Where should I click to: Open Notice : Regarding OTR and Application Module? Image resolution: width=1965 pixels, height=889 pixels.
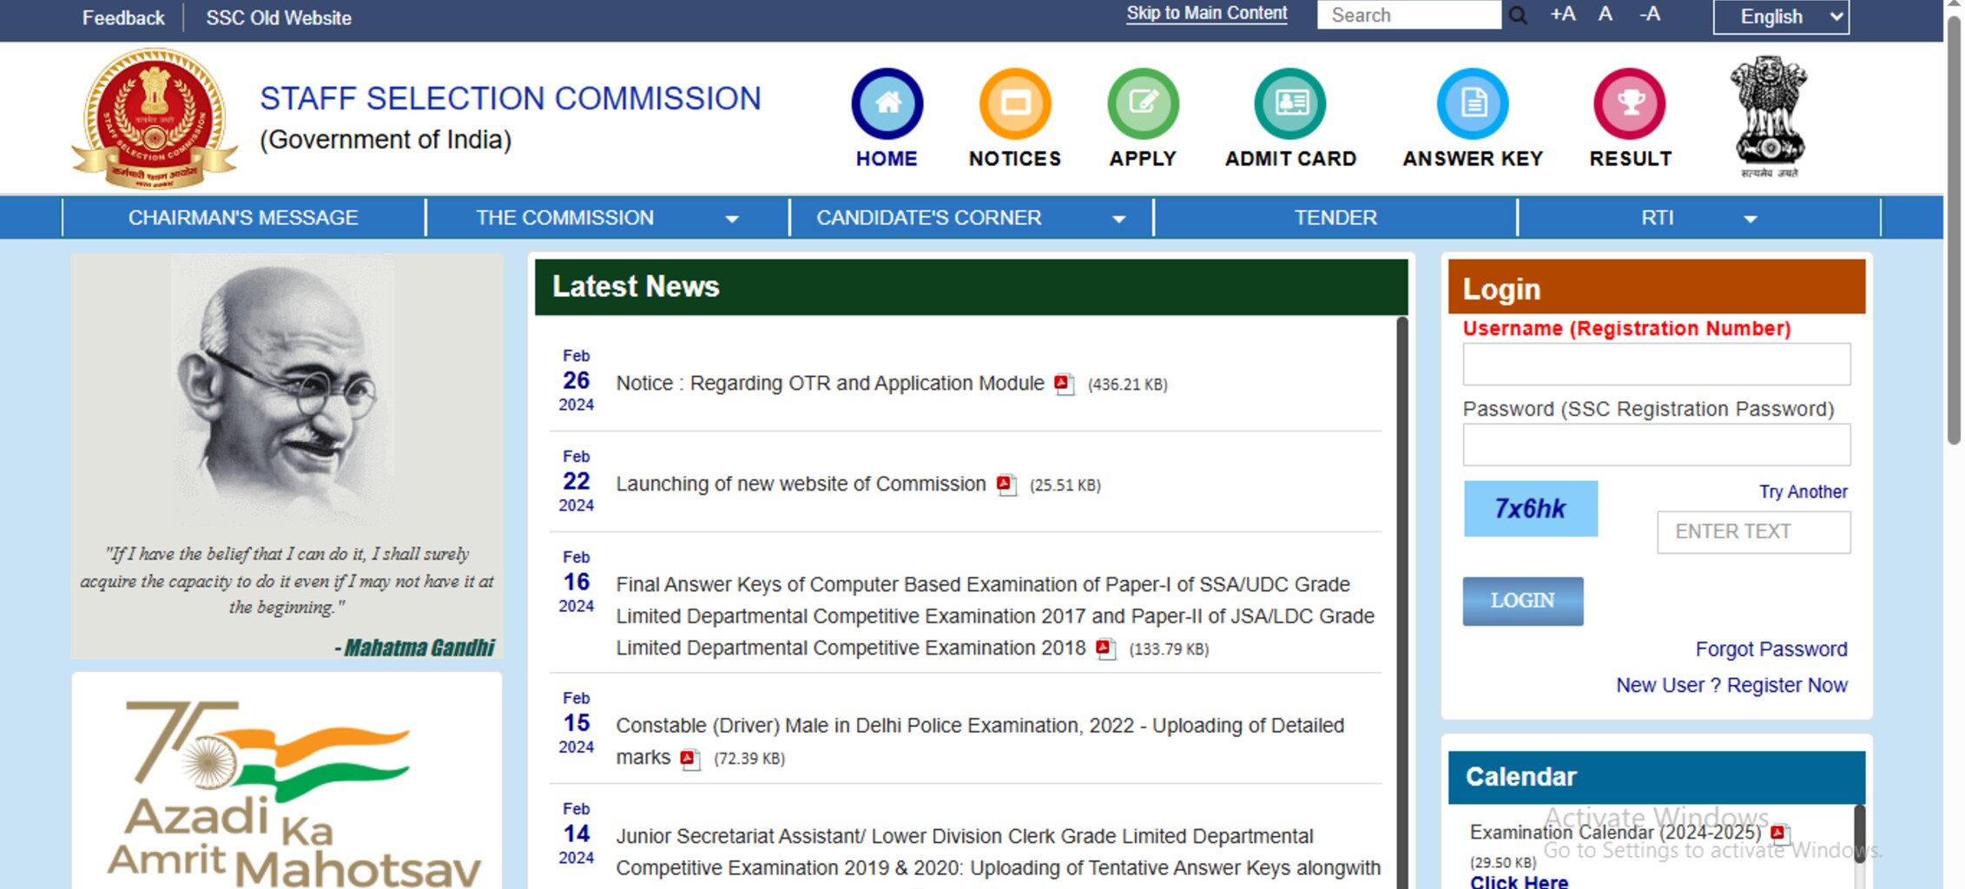pos(830,383)
